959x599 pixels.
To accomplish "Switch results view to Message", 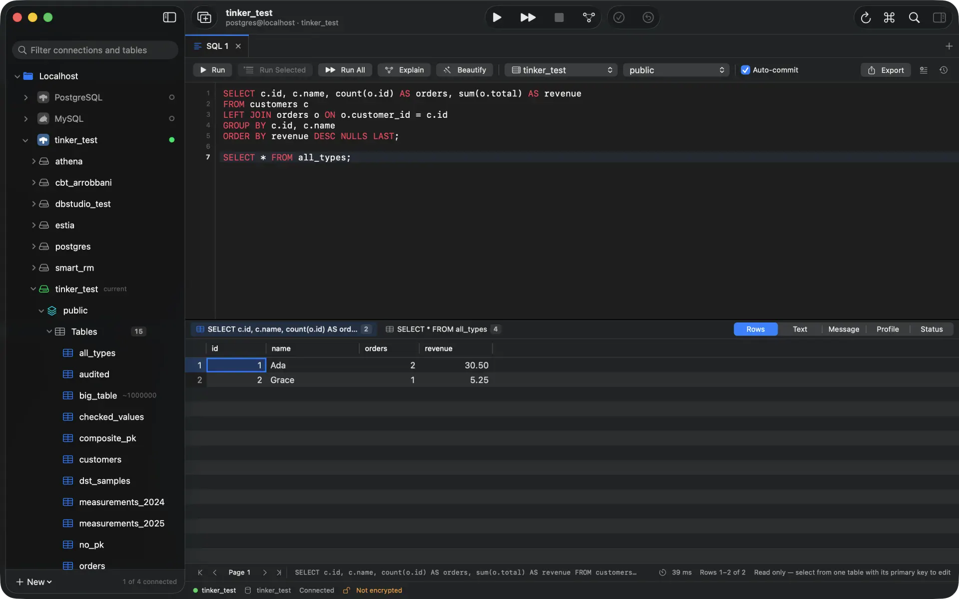I will click(x=844, y=329).
